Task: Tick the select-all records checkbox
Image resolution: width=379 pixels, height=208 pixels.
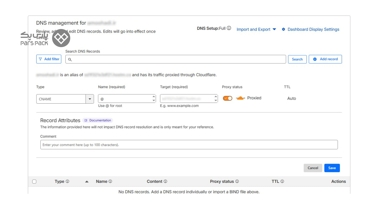Action: pos(34,182)
